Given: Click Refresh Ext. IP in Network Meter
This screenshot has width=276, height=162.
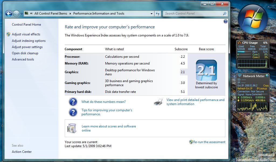Looking at the screenshot, I should tap(245, 89).
